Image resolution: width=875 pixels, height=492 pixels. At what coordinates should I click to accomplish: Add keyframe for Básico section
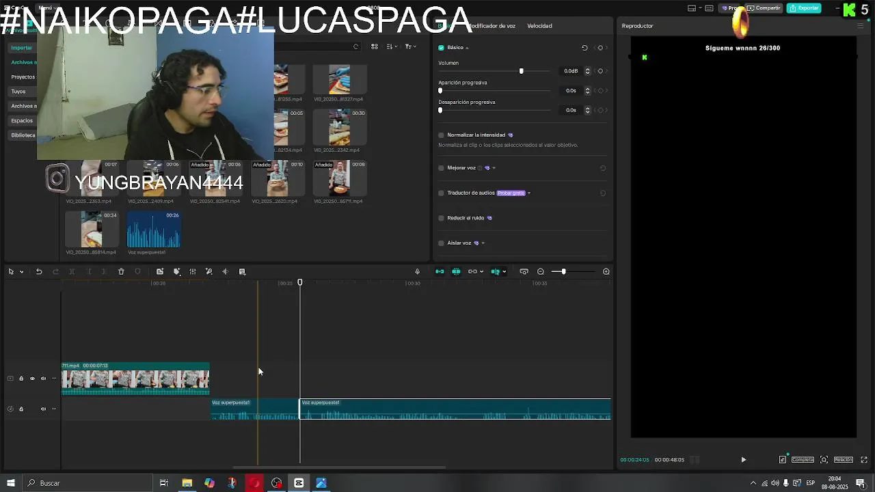[600, 48]
